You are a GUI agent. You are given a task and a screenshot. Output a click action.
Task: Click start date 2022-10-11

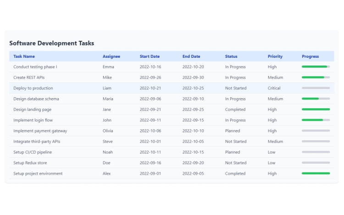pyautogui.click(x=150, y=152)
